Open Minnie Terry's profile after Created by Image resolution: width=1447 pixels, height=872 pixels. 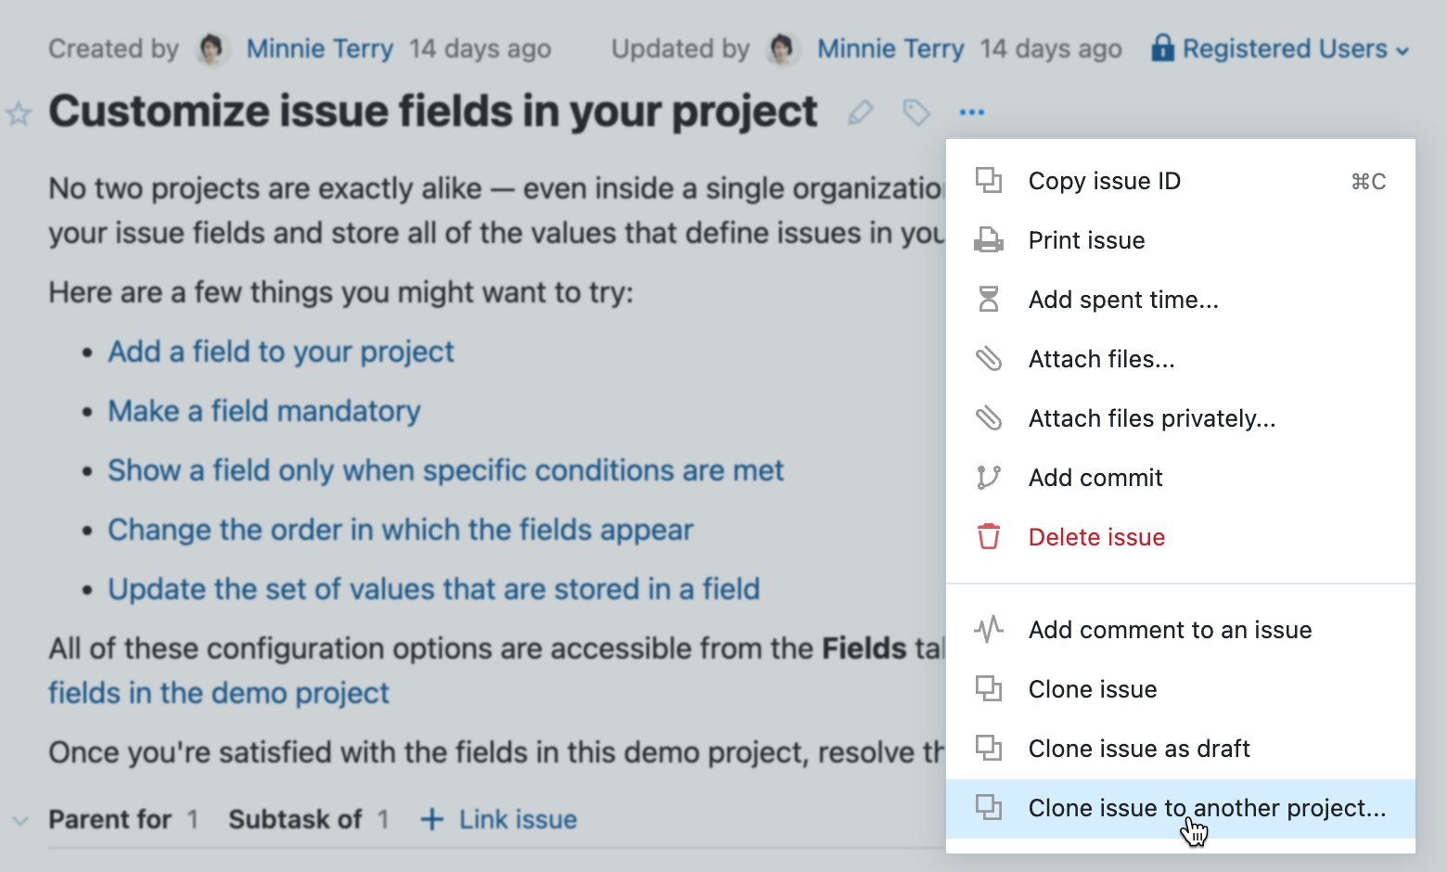[x=319, y=48]
